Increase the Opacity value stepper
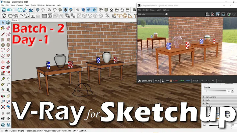The height and width of the screenshot is (133, 237). (x=233, y=91)
